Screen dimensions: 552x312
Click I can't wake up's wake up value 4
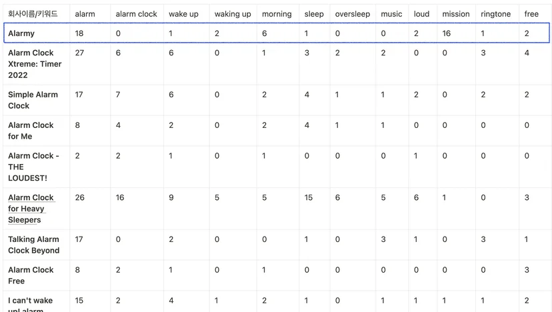coord(171,301)
